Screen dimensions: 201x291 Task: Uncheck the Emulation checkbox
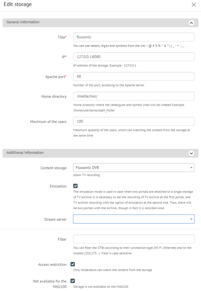pyautogui.click(x=75, y=186)
